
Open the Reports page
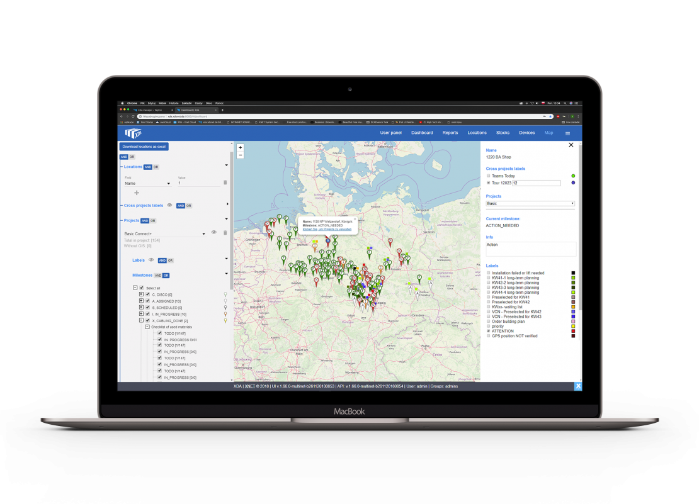[450, 133]
